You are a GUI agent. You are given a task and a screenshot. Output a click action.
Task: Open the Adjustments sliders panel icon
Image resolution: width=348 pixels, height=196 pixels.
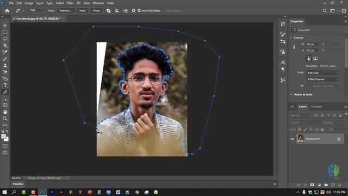coord(283,41)
